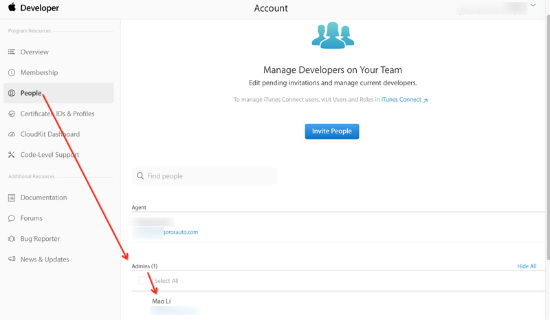Tick the checkbox beside Mao Li
This screenshot has height=320, width=550.
coord(142,306)
